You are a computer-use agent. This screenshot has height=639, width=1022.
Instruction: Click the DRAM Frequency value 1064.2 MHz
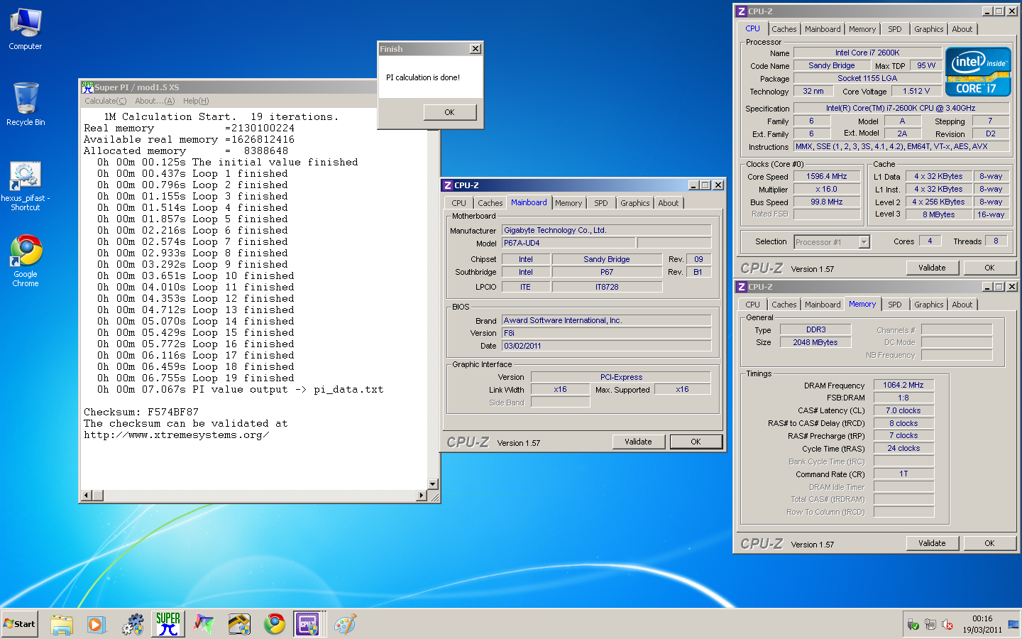(903, 385)
